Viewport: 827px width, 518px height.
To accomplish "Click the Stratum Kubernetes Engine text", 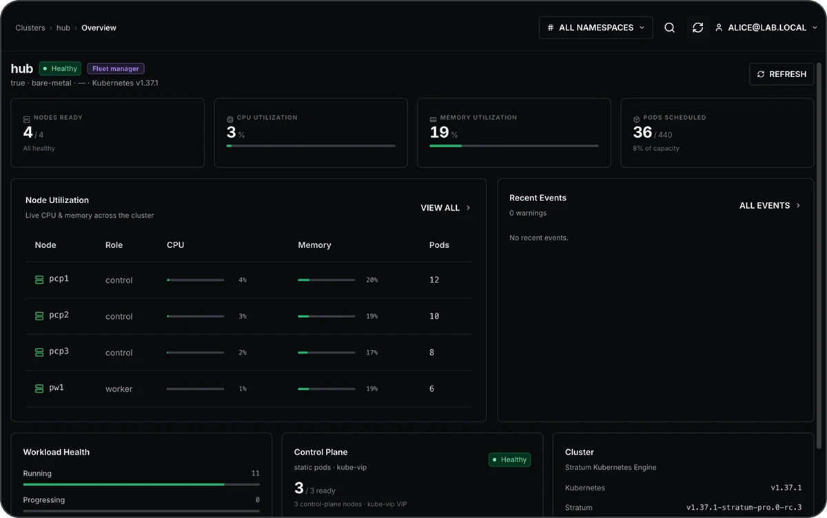I will [x=611, y=467].
